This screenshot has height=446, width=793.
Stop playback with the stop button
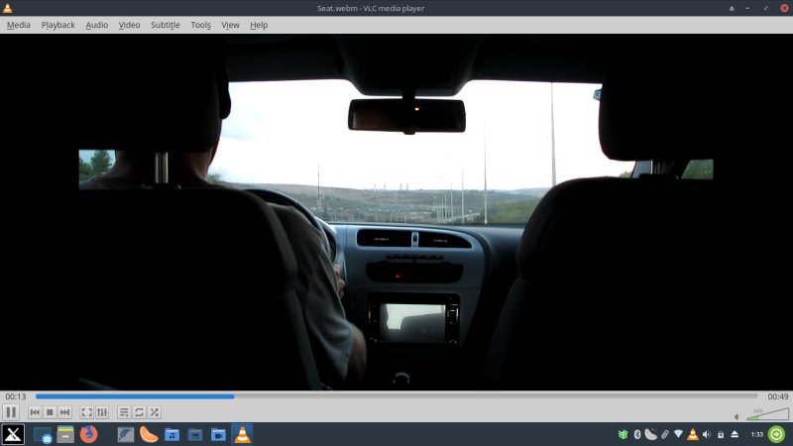tap(50, 412)
